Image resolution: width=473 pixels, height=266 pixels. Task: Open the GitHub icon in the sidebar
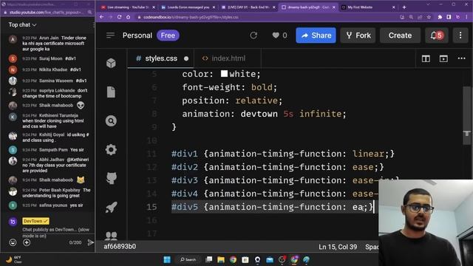pos(112,178)
